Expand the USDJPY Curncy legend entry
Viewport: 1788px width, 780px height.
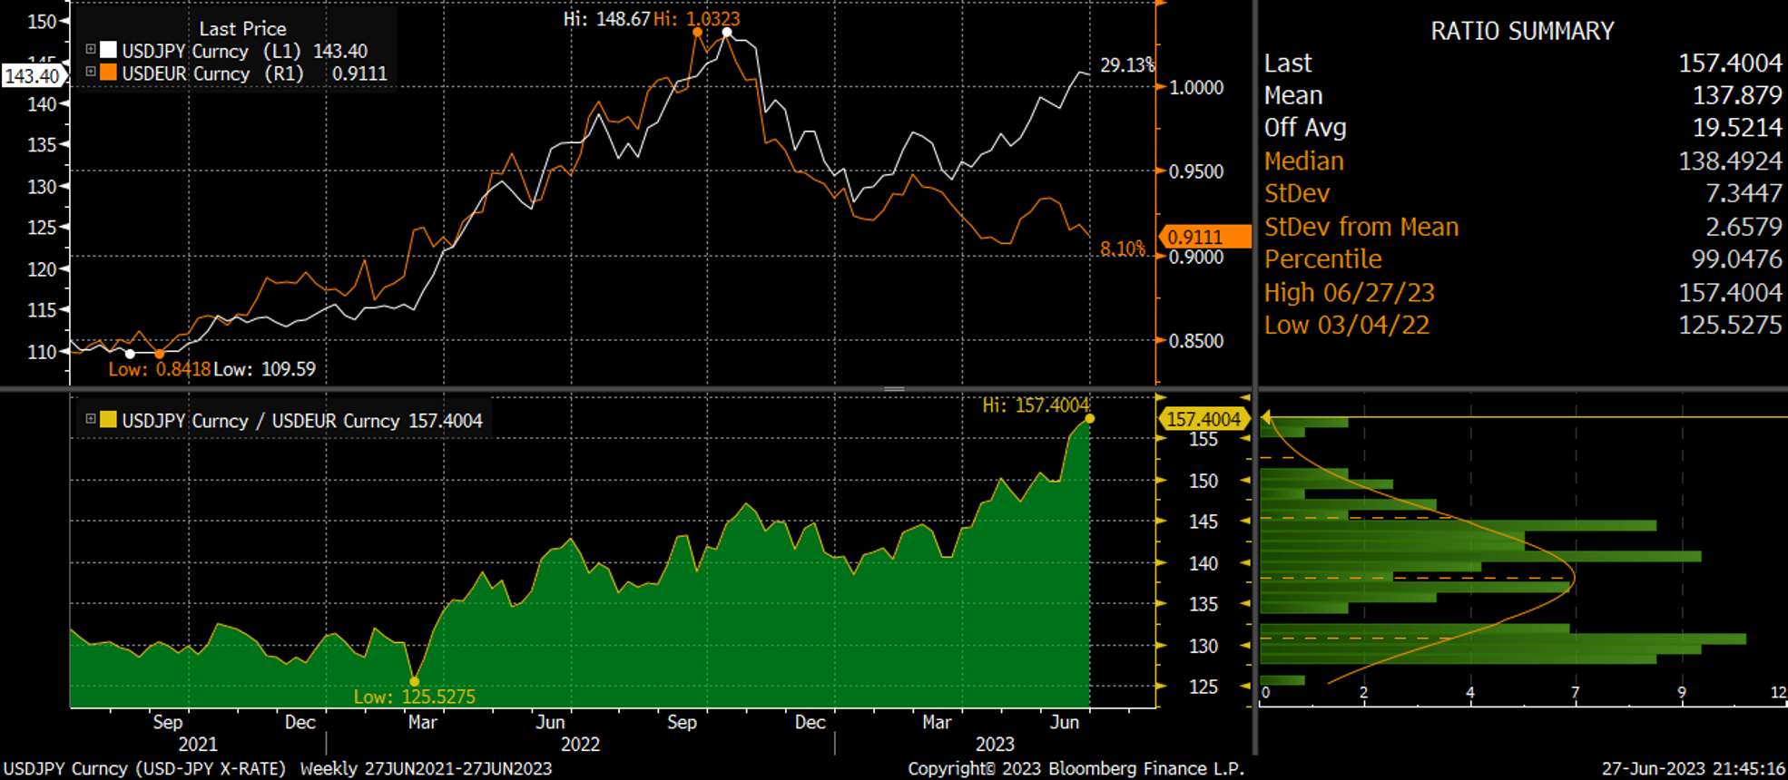pyautogui.click(x=91, y=50)
